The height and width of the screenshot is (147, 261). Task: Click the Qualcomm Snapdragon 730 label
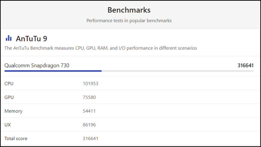click(x=37, y=65)
